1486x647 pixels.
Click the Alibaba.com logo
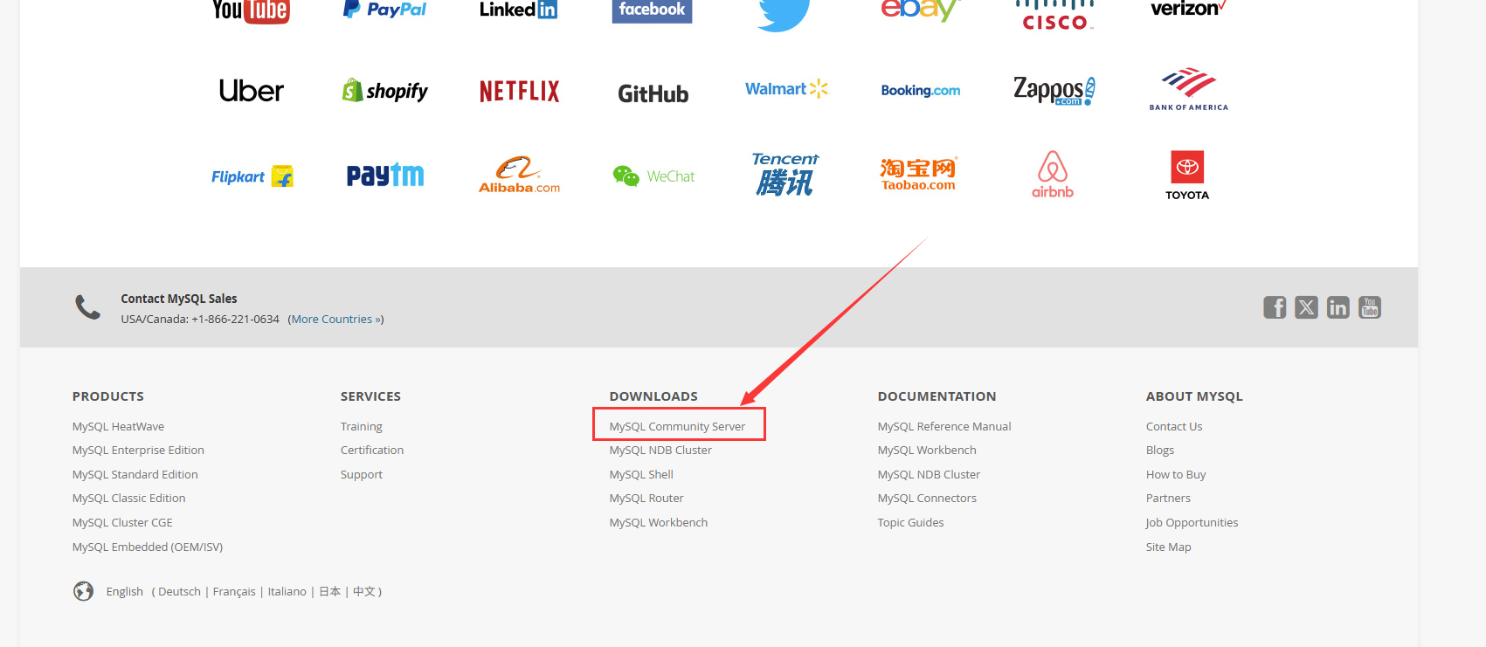click(519, 175)
